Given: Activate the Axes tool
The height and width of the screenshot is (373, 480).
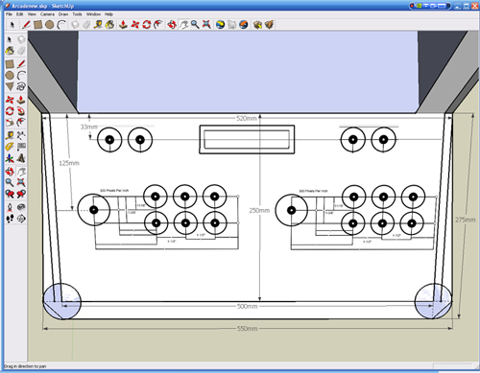Looking at the screenshot, I should click(10, 158).
